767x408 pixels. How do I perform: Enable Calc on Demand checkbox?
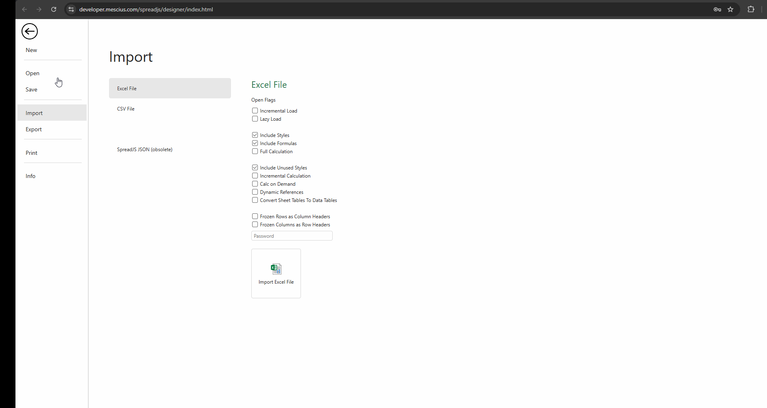(255, 184)
